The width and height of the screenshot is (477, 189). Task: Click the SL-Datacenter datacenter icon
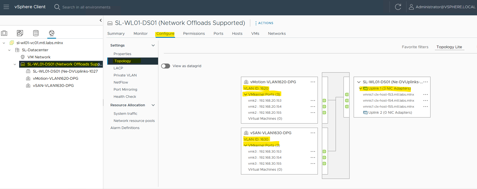click(x=17, y=50)
